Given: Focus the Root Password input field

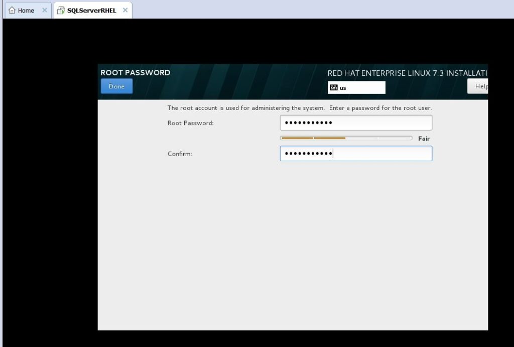Looking at the screenshot, I should [x=356, y=123].
